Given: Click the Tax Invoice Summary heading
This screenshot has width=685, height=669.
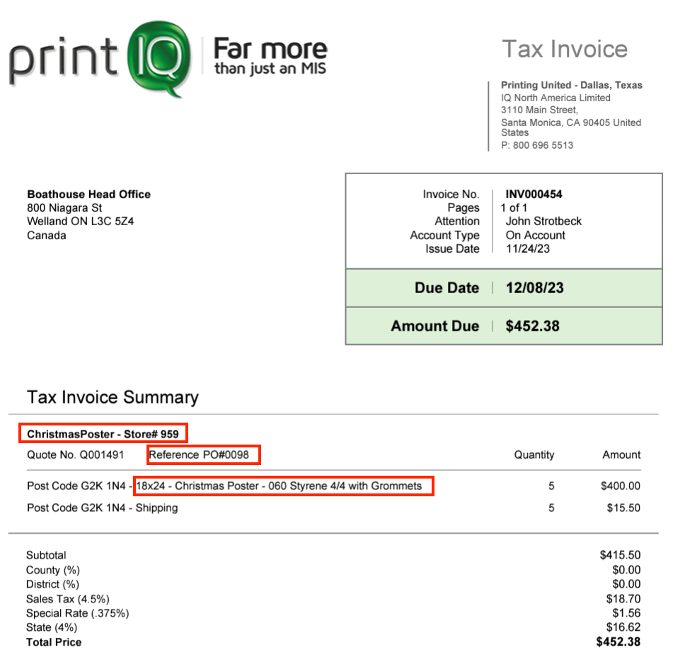Looking at the screenshot, I should pyautogui.click(x=113, y=397).
